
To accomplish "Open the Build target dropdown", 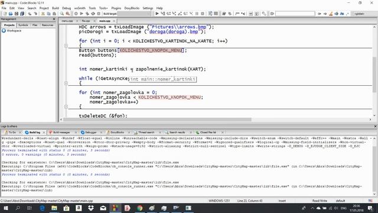I will point(134,14).
